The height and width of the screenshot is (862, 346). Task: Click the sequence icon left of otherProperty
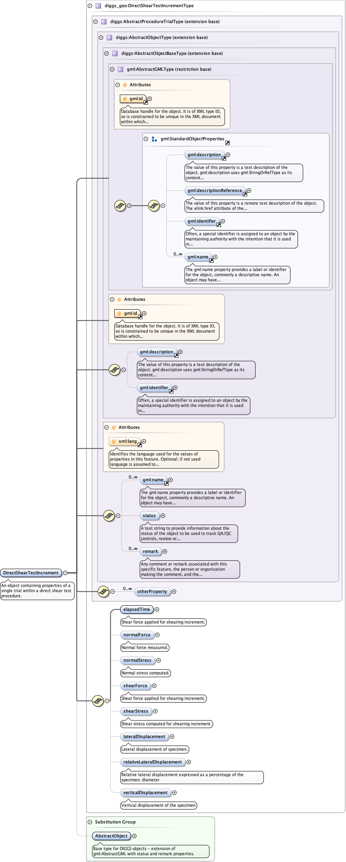pyautogui.click(x=103, y=591)
